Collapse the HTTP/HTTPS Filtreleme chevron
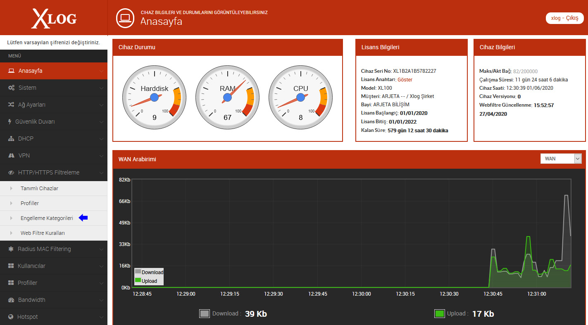588x325 pixels. tap(102, 172)
